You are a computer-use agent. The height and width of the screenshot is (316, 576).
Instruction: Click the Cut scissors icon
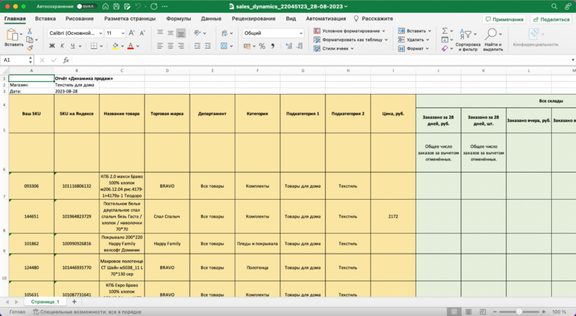coord(30,31)
